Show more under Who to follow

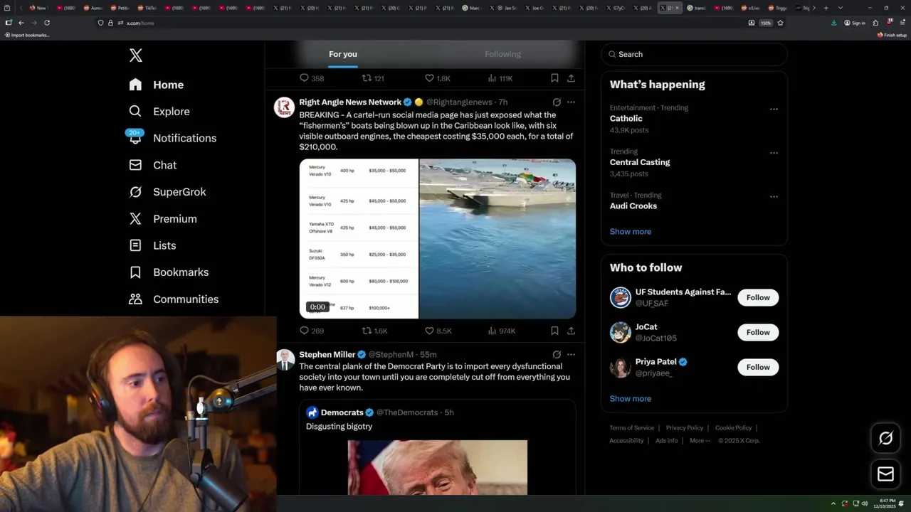(x=631, y=399)
